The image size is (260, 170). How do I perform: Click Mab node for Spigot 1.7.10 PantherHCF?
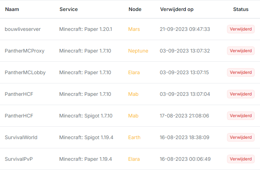[x=133, y=116]
